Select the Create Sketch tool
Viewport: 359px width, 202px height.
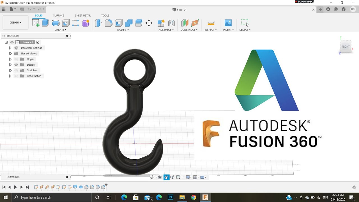(36, 23)
